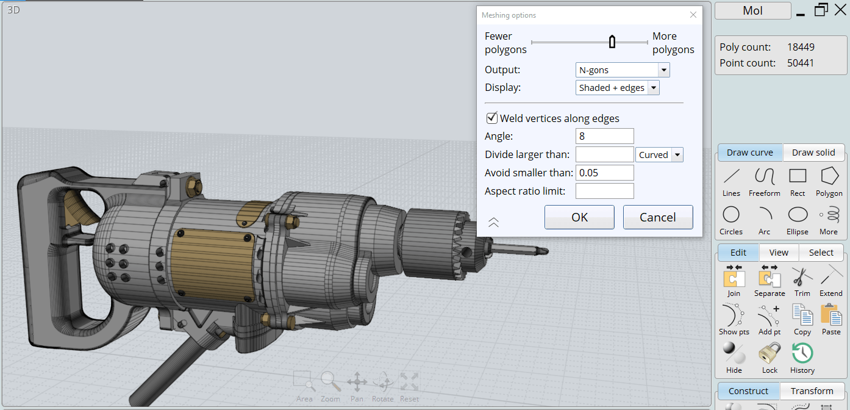Expand the Display Shaded + edges dropdown
850x410 pixels.
pos(653,88)
